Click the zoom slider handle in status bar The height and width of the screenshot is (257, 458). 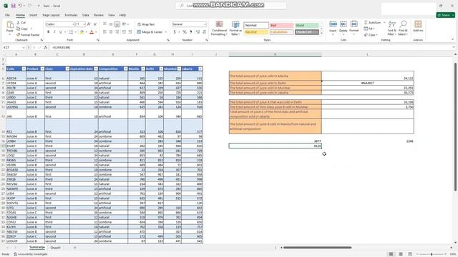click(x=432, y=254)
